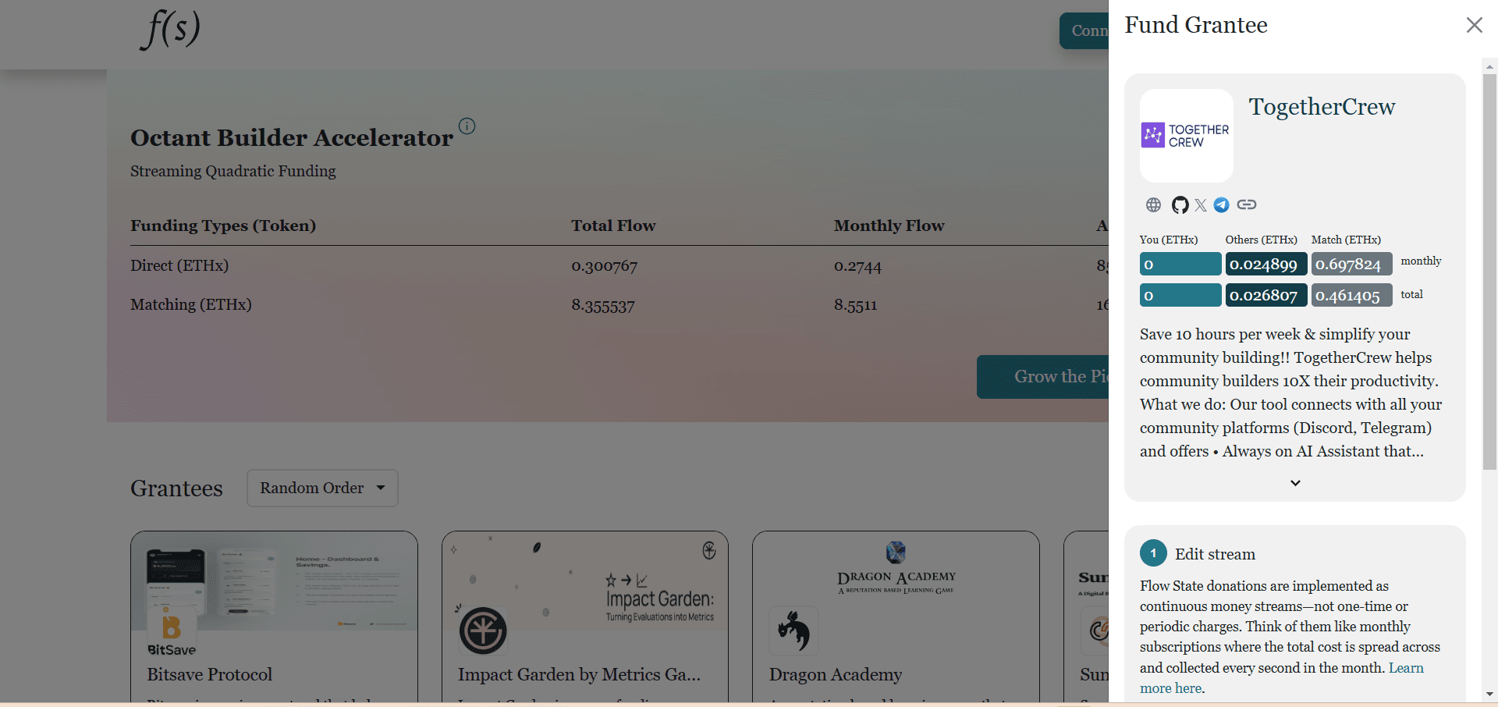Click Streaming Quadratic Funding subtitle
The image size is (1498, 707).
[x=233, y=171]
